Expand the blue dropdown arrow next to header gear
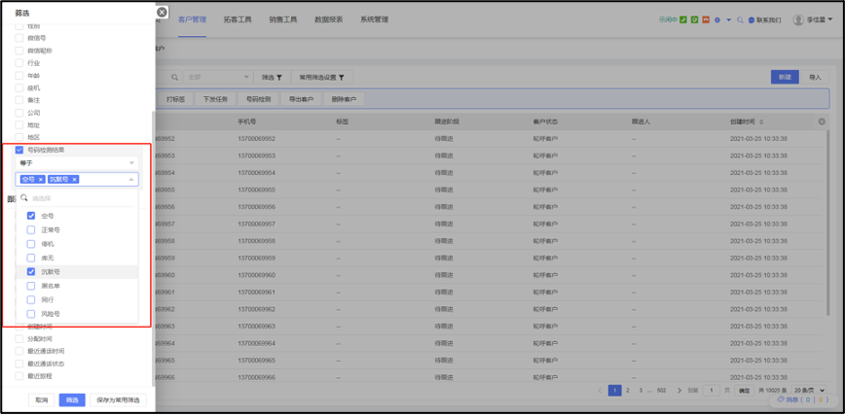Screen dimensions: 845x415 click(x=728, y=19)
